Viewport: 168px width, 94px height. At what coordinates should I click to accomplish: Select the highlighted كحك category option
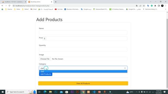tap(83, 71)
